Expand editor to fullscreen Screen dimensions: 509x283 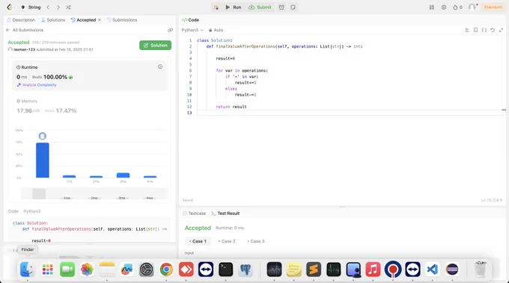tap(501, 30)
